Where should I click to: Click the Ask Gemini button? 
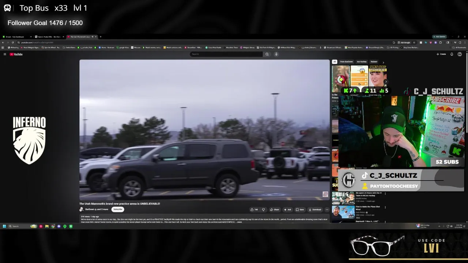pyautogui.click(x=439, y=37)
